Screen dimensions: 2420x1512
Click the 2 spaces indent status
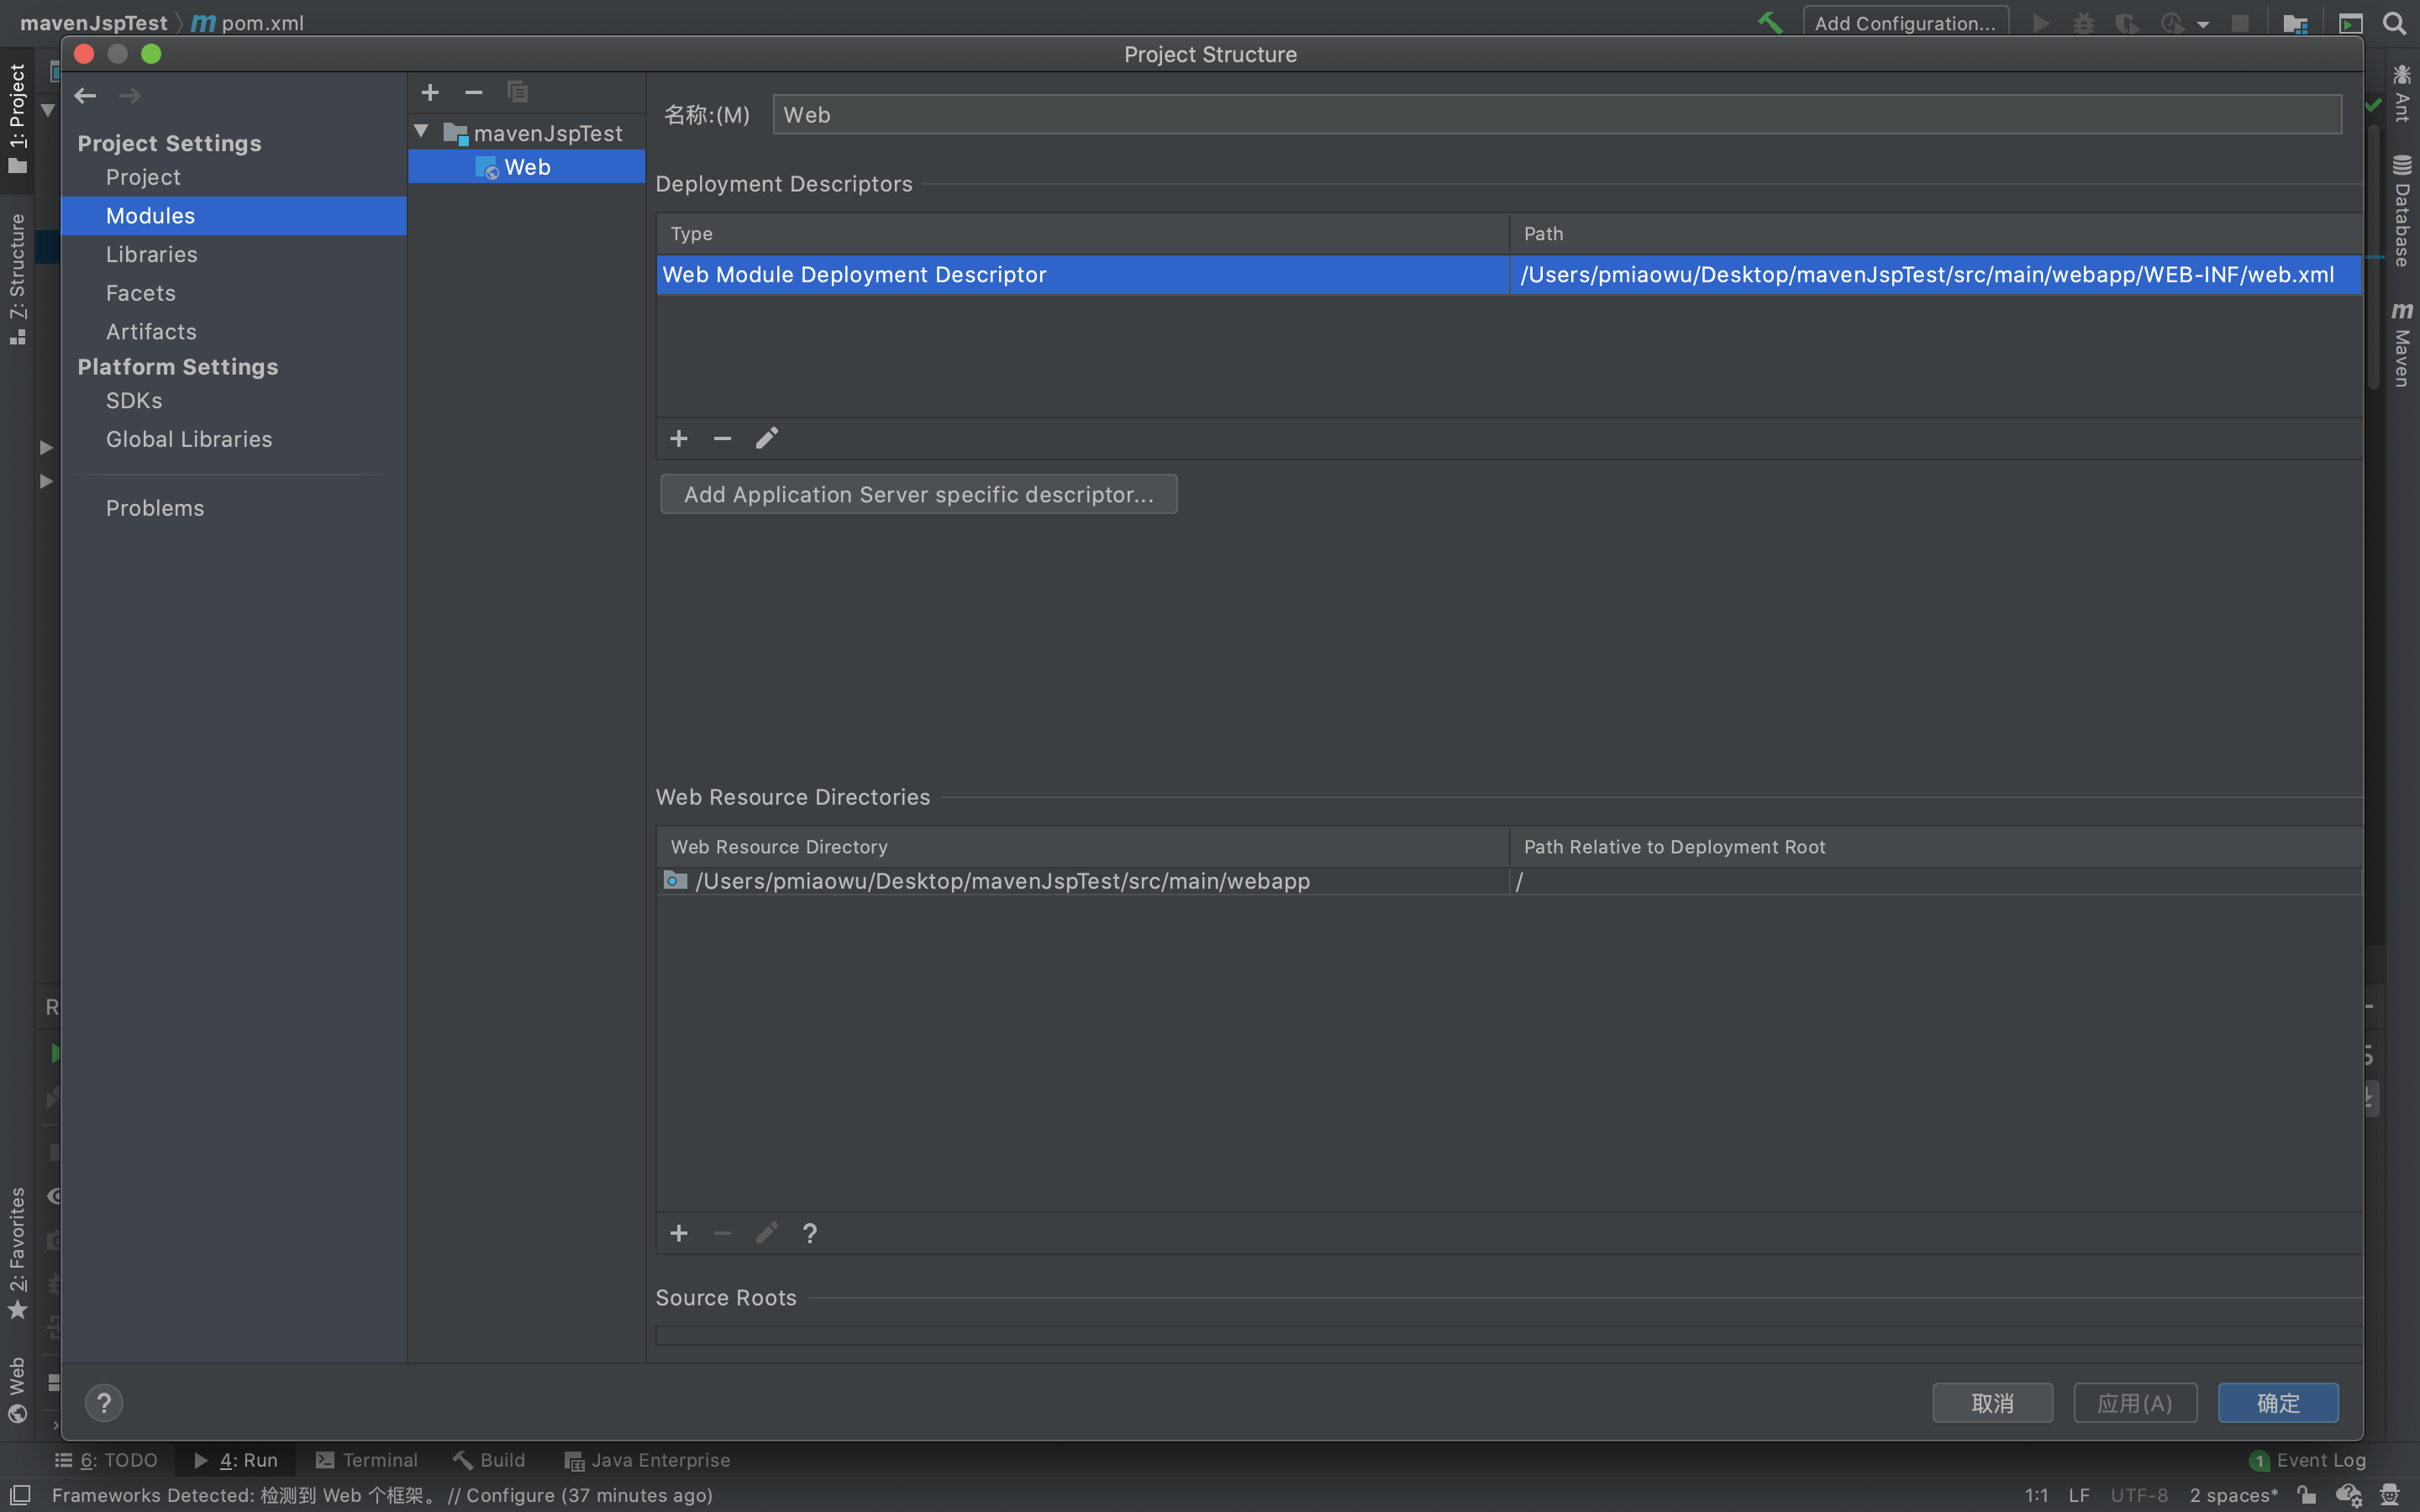coord(2233,1495)
